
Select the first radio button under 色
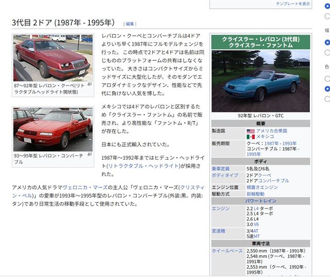tap(327, 79)
